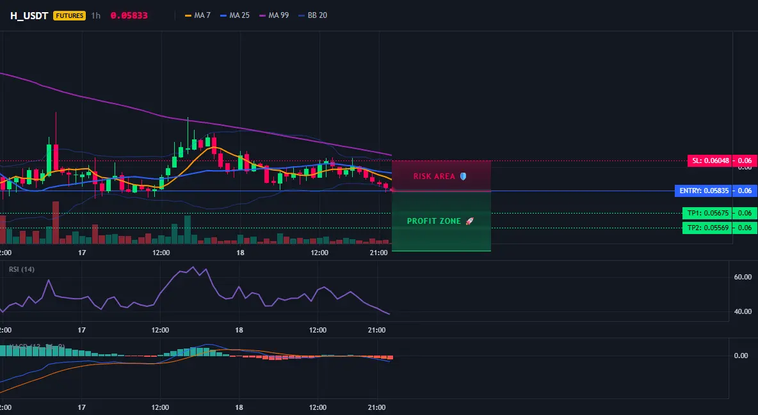The image size is (758, 415).
Task: Click the 21:00 label under the MACD panel
Action: point(377,407)
